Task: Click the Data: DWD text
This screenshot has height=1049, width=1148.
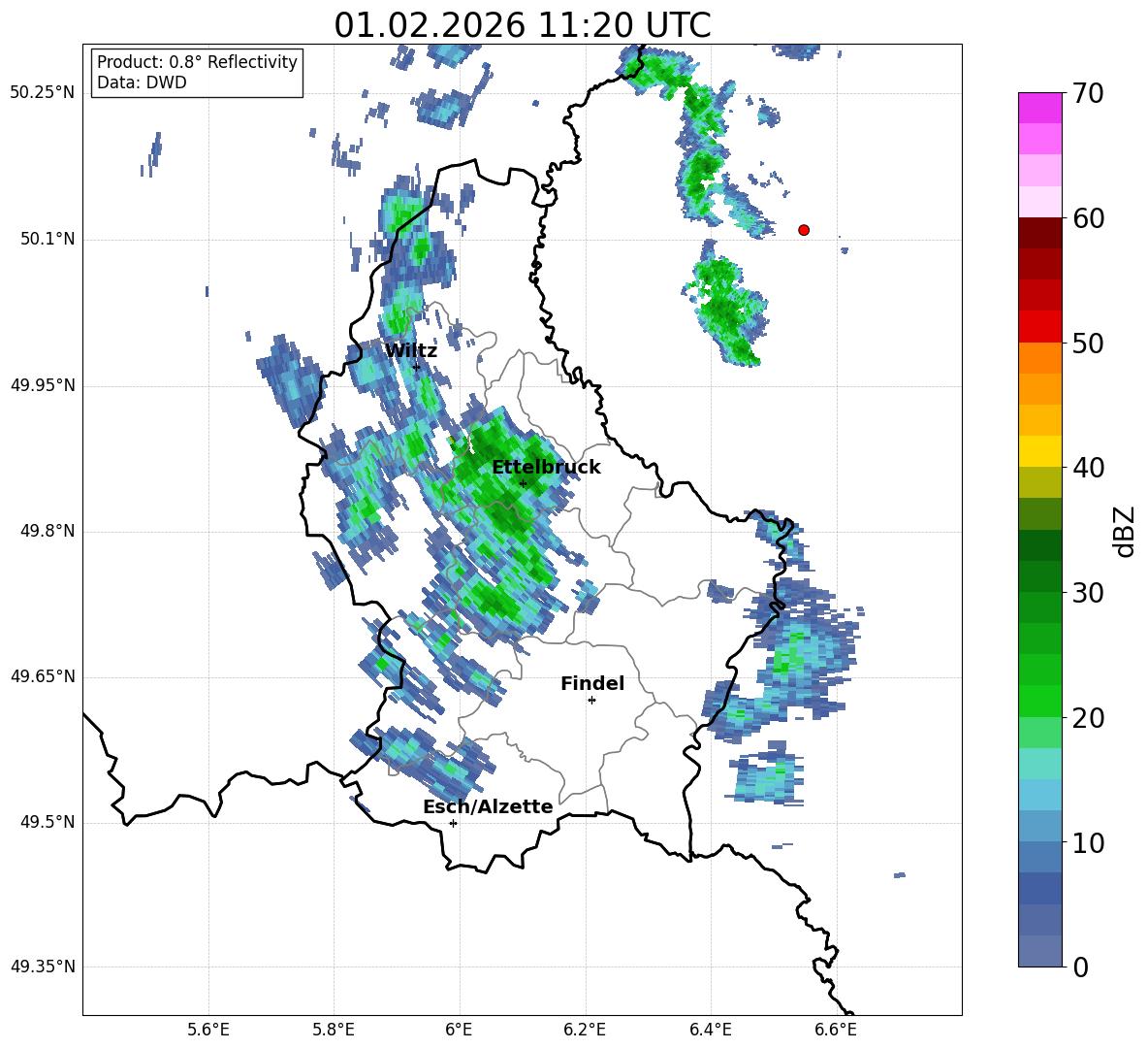Action: [142, 82]
